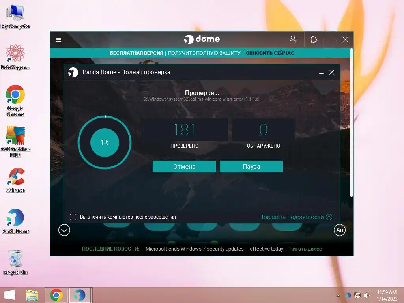Enable shutdown after scan checkbox

pyautogui.click(x=73, y=217)
